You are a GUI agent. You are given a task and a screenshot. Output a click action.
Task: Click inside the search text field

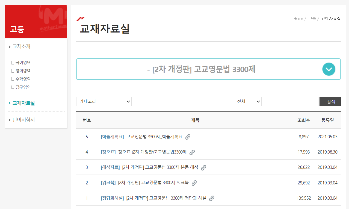(291, 101)
